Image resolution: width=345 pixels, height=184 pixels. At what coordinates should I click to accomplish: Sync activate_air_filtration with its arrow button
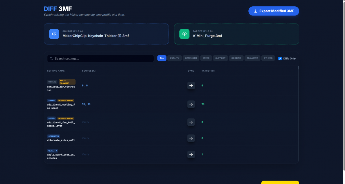click(191, 86)
